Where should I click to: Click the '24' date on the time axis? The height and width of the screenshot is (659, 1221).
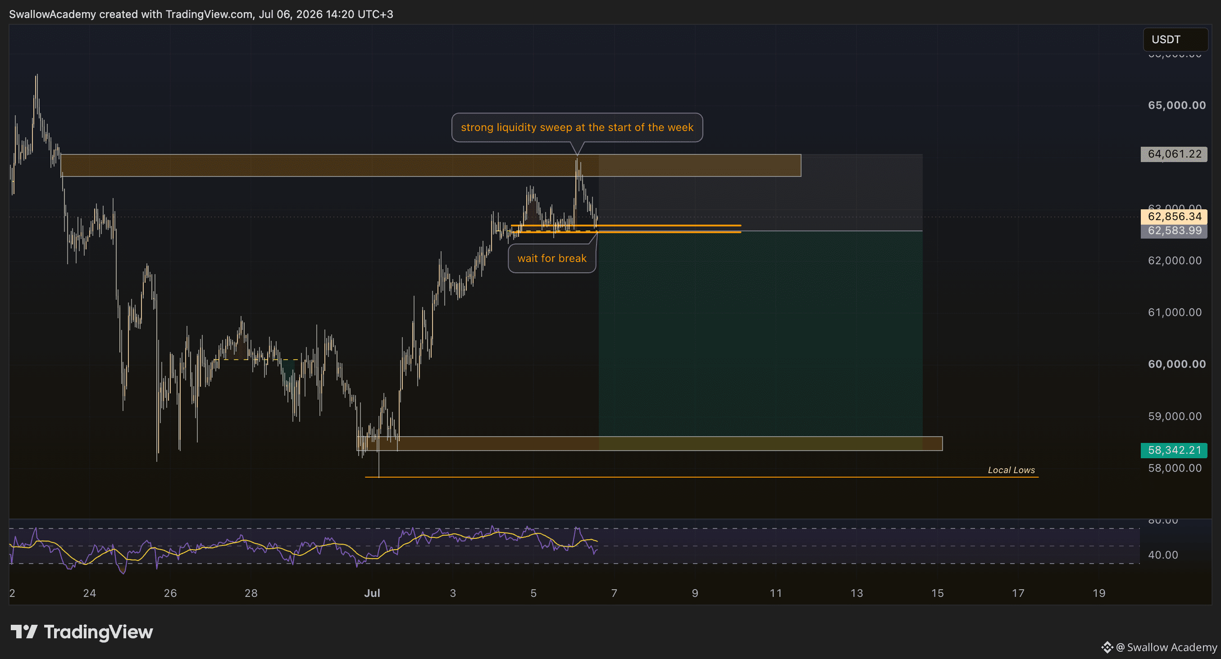pyautogui.click(x=90, y=593)
